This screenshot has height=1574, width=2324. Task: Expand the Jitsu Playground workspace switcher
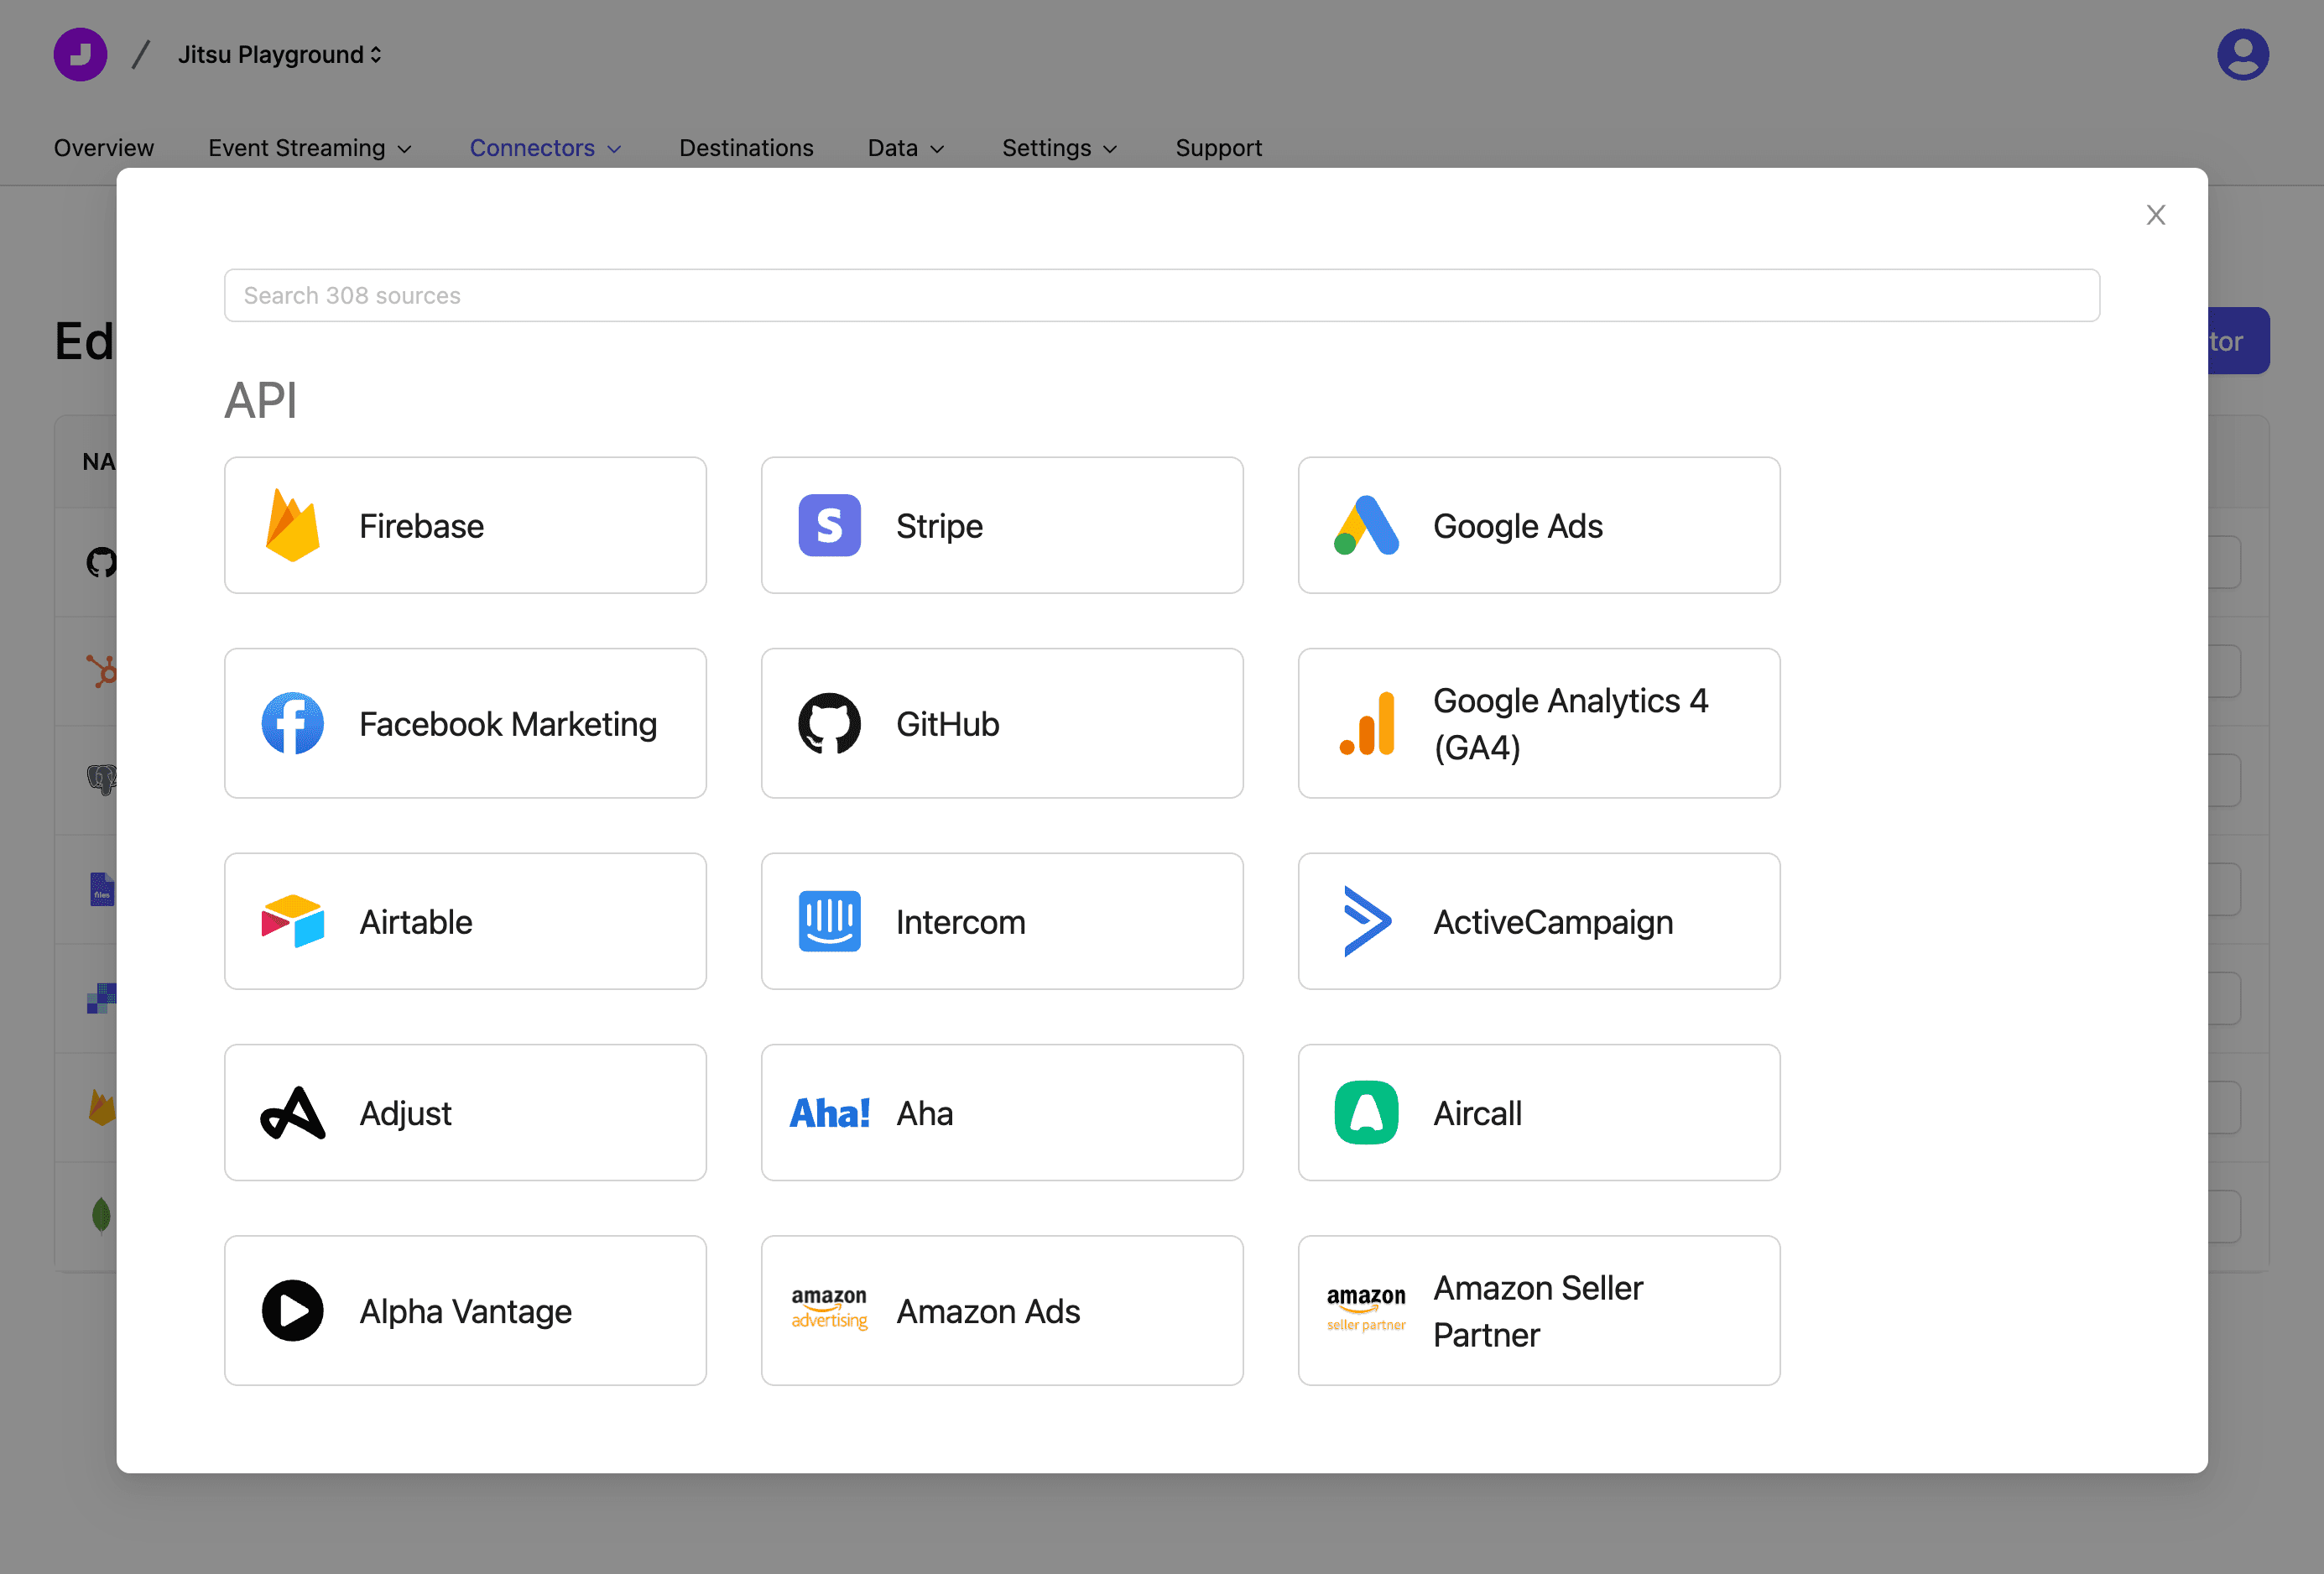(x=280, y=54)
